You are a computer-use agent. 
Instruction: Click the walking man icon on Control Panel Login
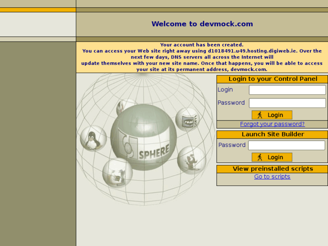[x=260, y=115]
